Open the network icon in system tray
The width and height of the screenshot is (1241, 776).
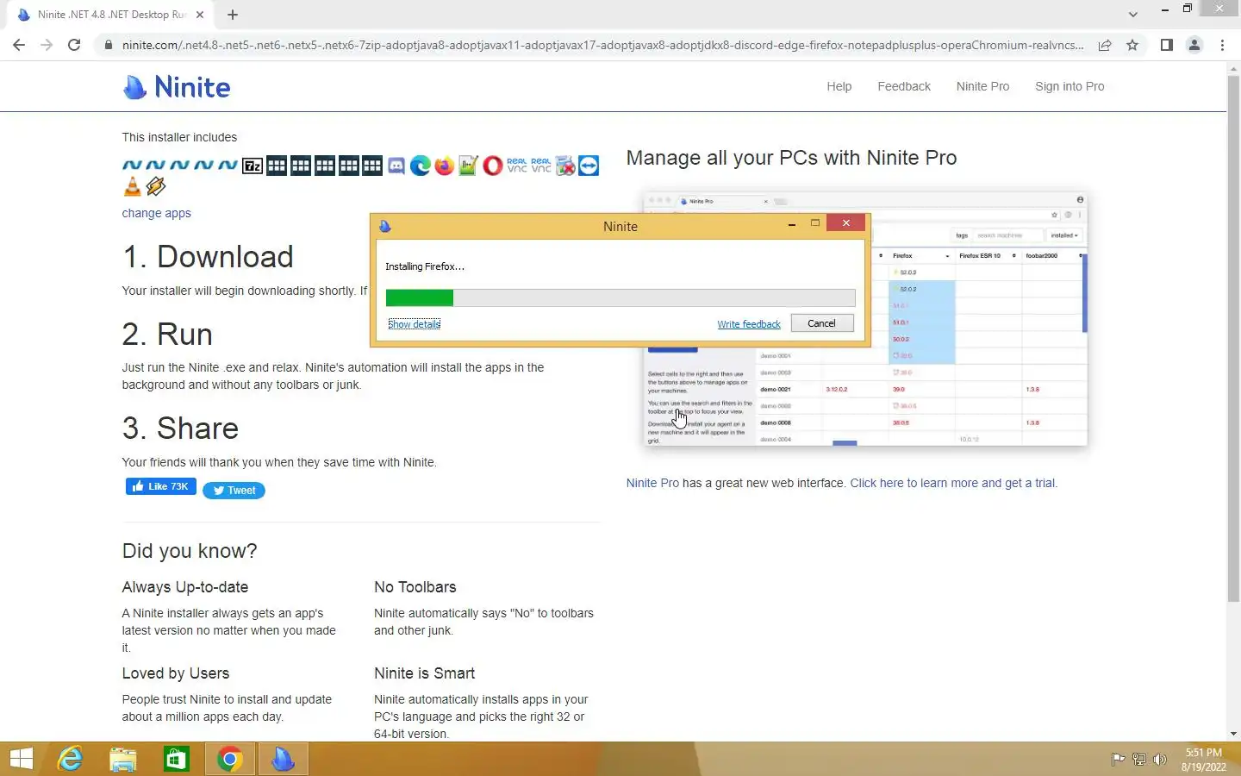(x=1139, y=760)
